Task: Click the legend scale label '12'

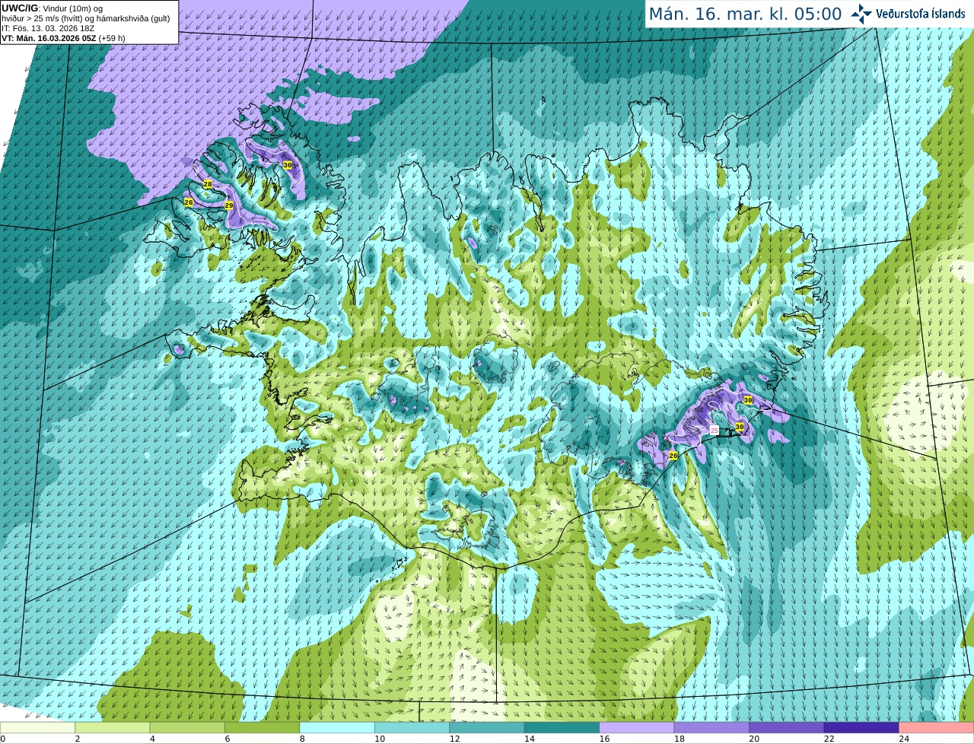Action: point(454,739)
